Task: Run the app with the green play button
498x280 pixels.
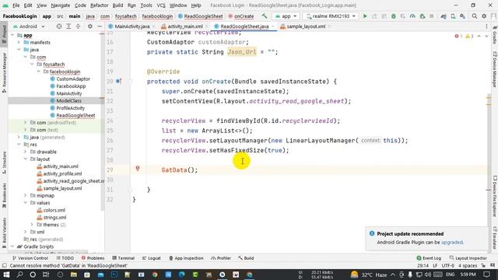Action: [365, 16]
